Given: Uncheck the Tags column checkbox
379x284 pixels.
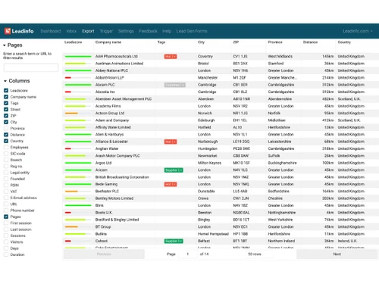Looking at the screenshot, I should [6, 103].
